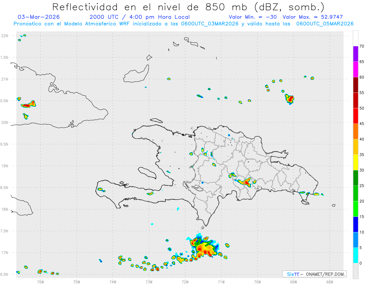Click the '35' value on the color scale
370x286 pixels.
tap(362, 155)
